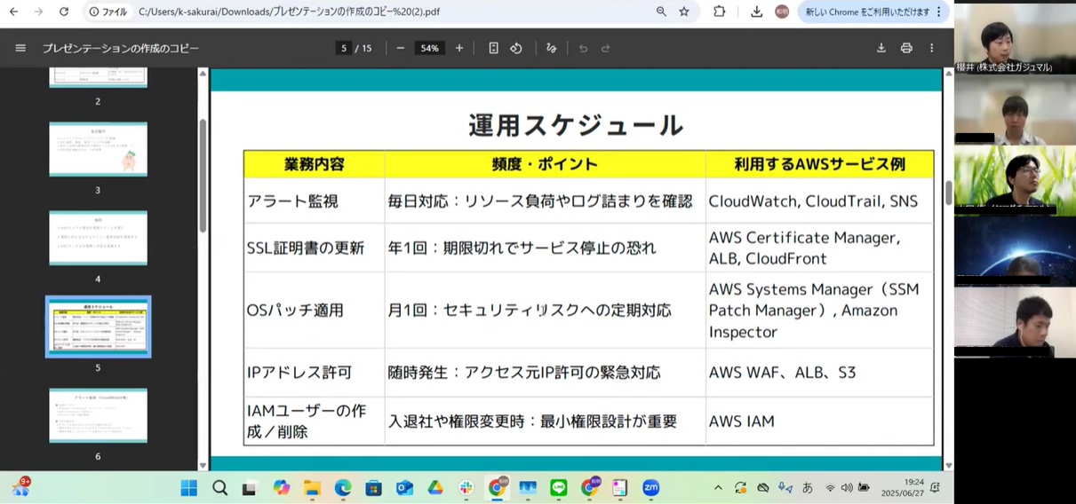The image size is (1076, 504).
Task: Launch Copilot from the taskbar
Action: click(282, 487)
